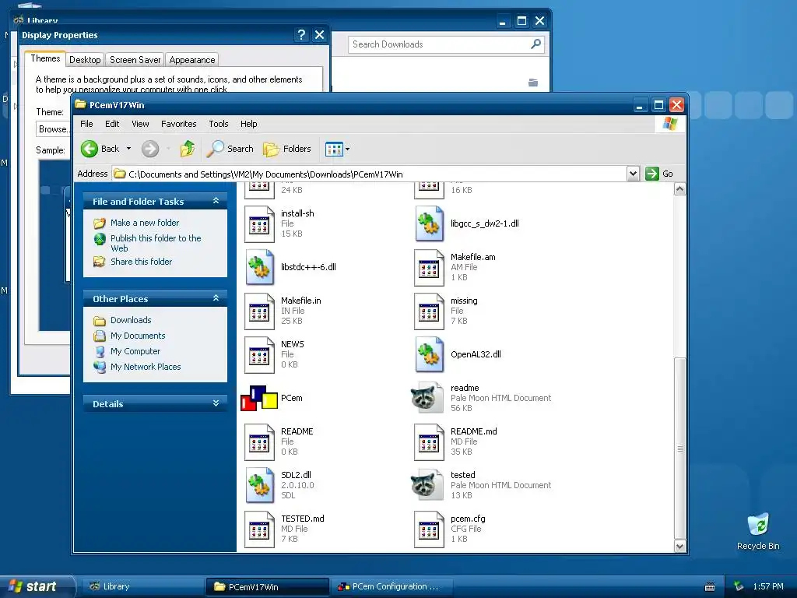This screenshot has height=598, width=797.
Task: Open the Search toolbar button
Action: pyautogui.click(x=230, y=149)
